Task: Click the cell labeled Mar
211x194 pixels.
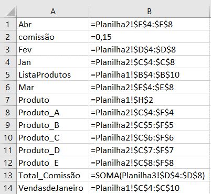Action: pos(53,87)
